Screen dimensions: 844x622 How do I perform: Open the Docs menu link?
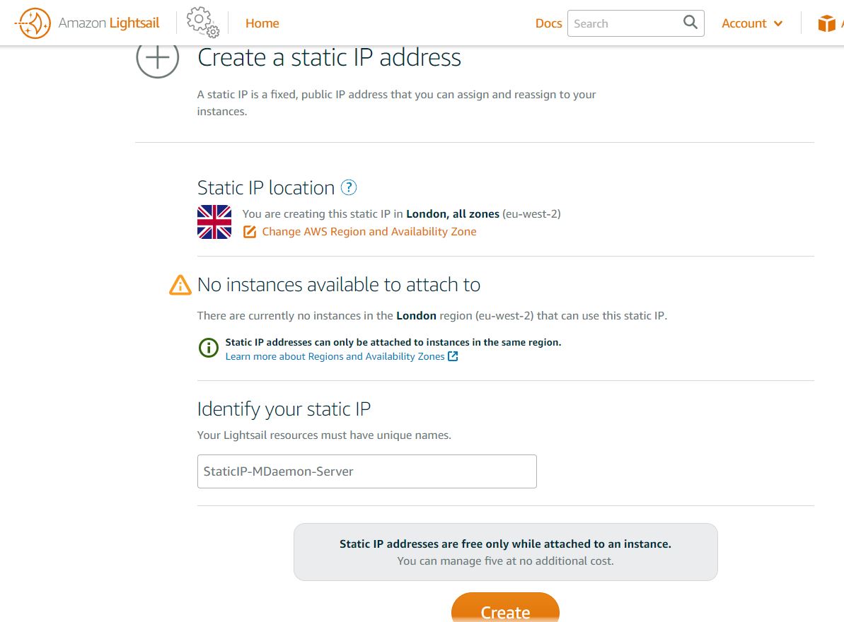(x=548, y=23)
